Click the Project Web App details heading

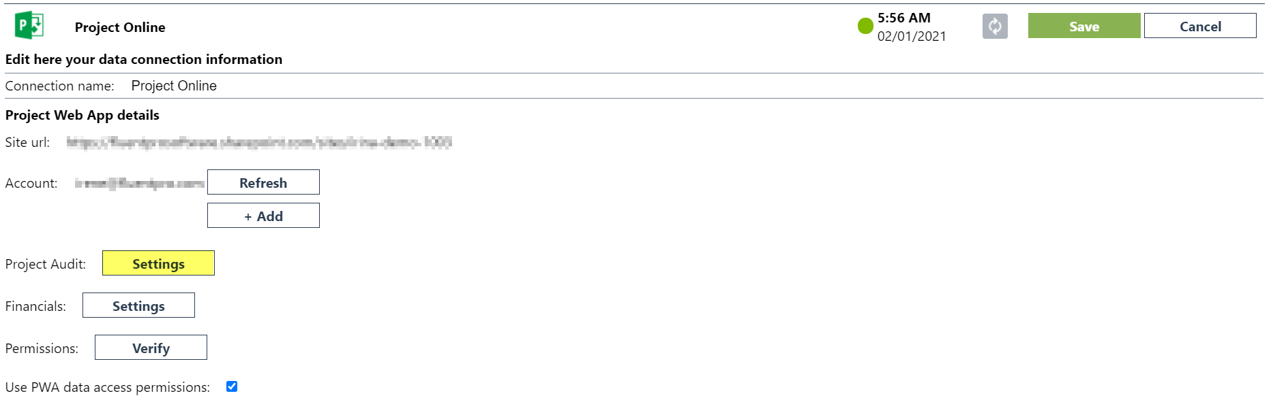coord(83,115)
